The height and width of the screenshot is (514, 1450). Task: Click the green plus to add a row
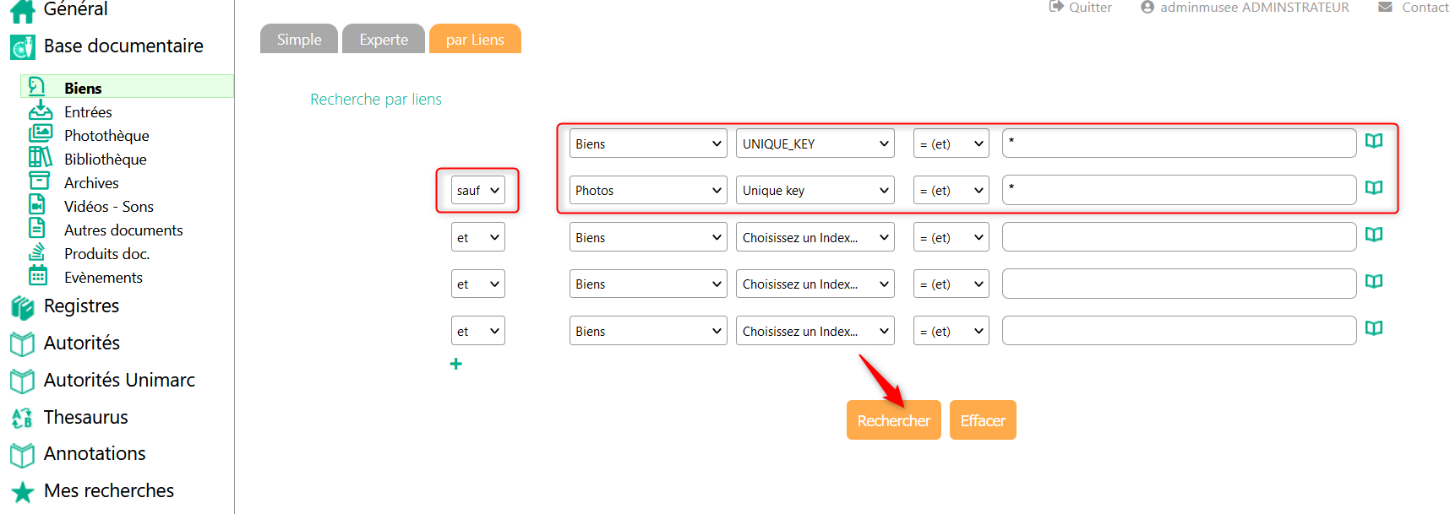click(x=456, y=364)
